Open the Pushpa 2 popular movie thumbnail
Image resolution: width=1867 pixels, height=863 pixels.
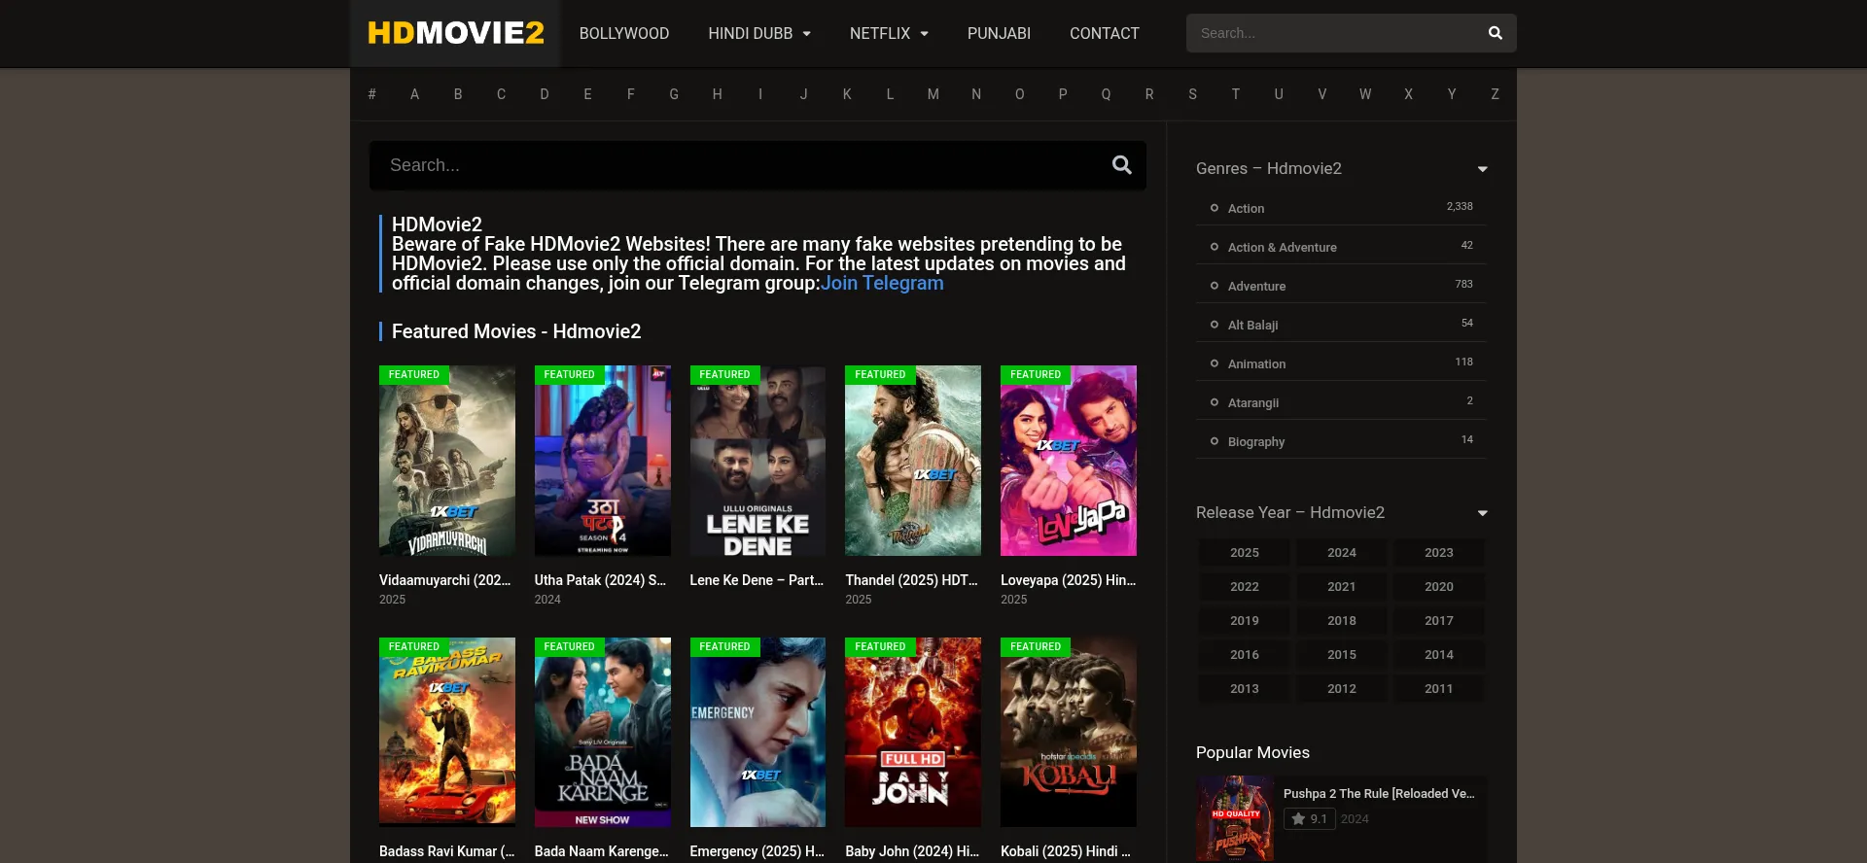tap(1235, 818)
